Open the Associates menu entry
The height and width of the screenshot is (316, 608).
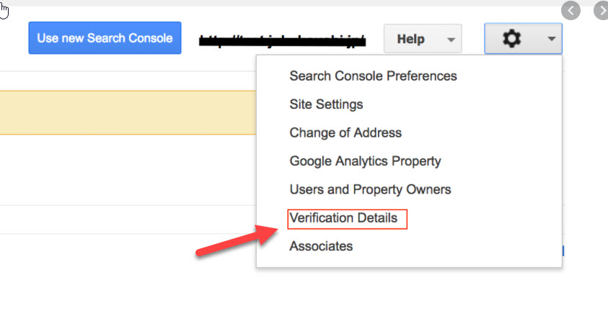coord(321,246)
